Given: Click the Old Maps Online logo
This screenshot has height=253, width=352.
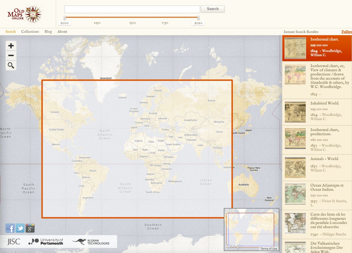Looking at the screenshot, I should (x=25, y=14).
